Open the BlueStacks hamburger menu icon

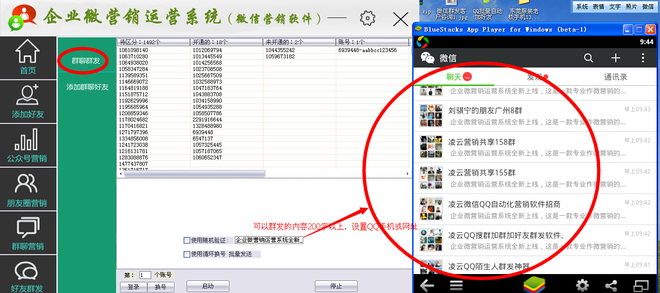pos(456,285)
